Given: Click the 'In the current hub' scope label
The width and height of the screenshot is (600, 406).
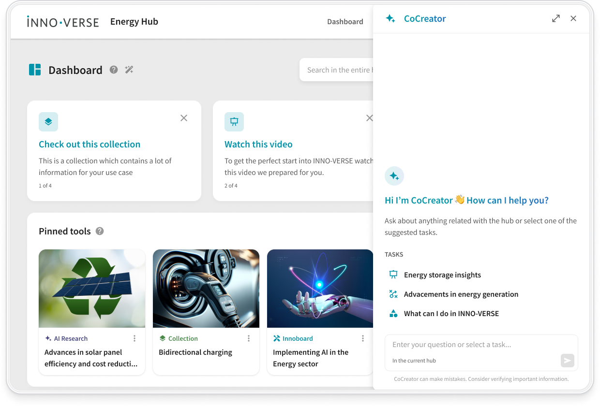Looking at the screenshot, I should click(414, 361).
